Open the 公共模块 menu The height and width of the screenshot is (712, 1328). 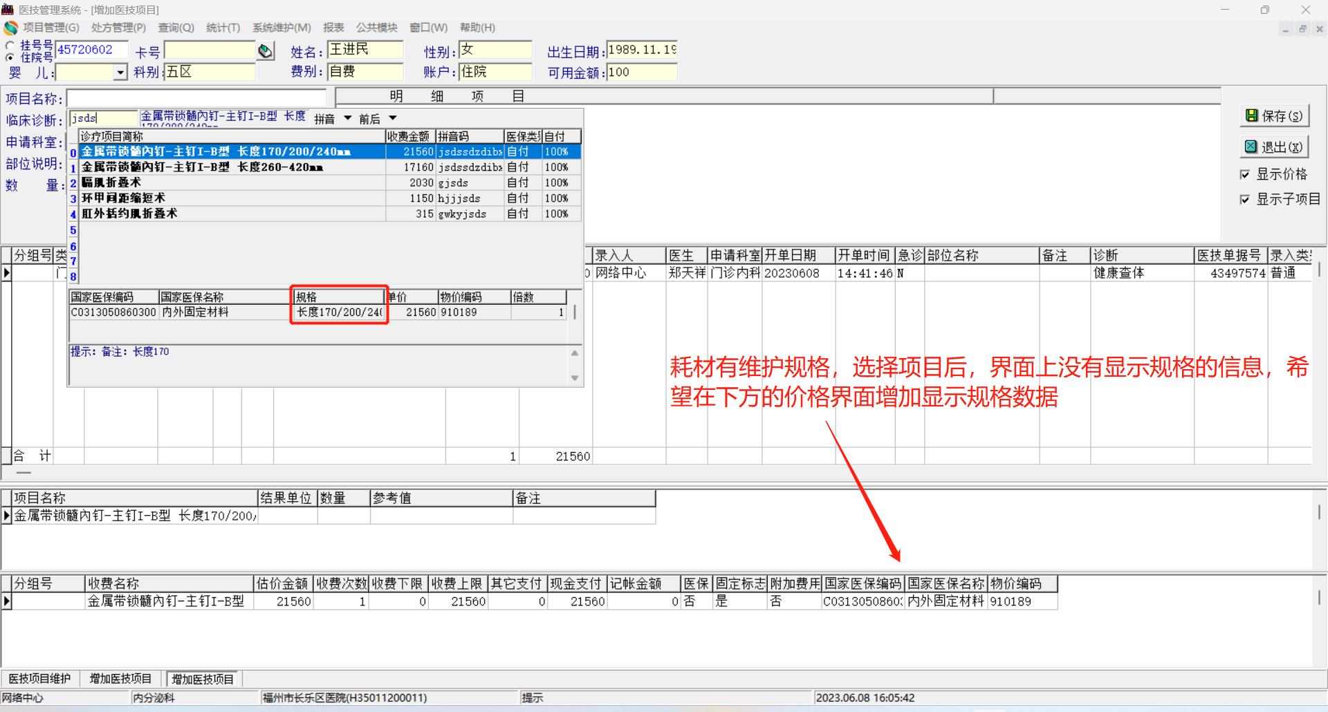pyautogui.click(x=377, y=28)
